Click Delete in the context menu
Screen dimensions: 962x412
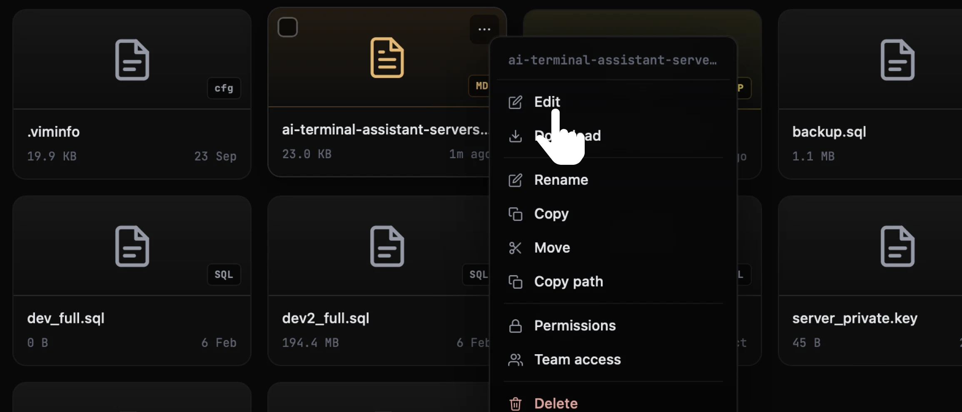tap(613, 403)
